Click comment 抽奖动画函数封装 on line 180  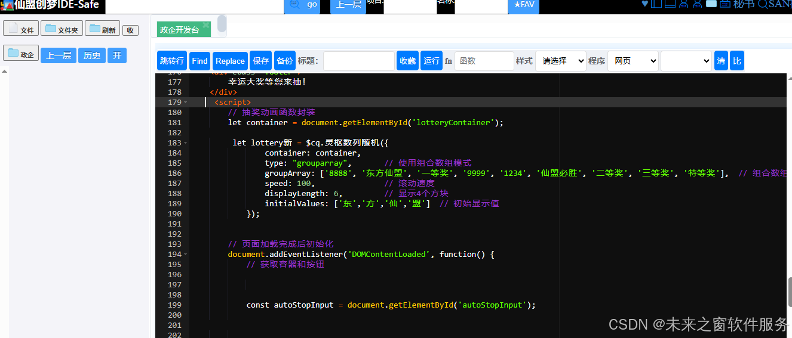coord(271,113)
